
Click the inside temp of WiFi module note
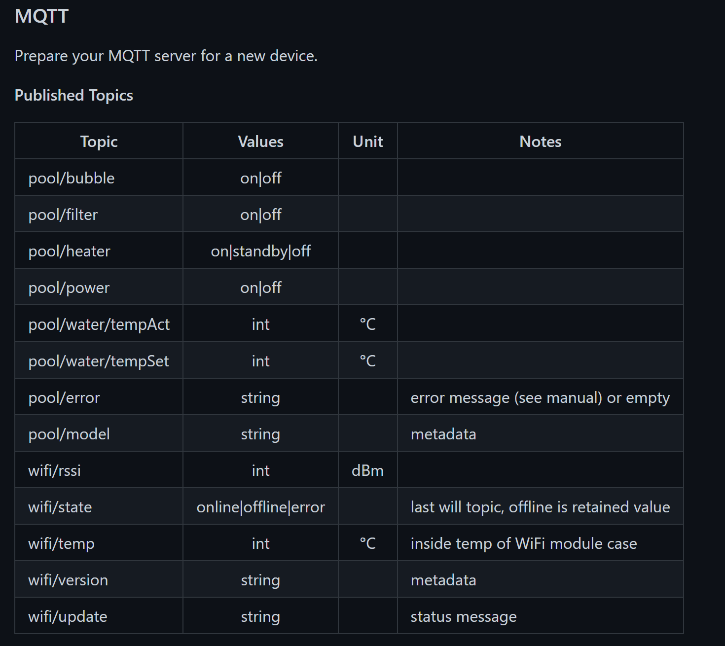click(524, 543)
